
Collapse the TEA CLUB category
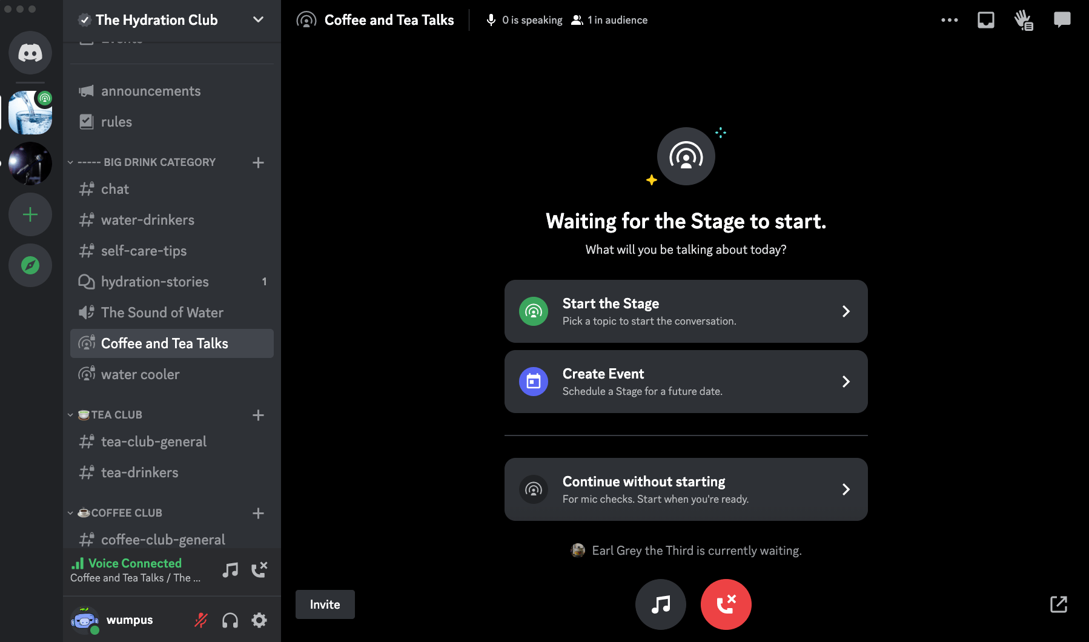pyautogui.click(x=109, y=414)
